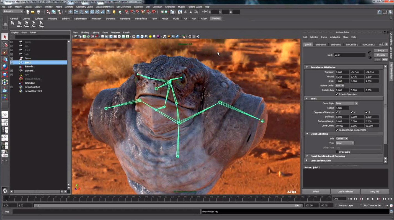Expand the Limit Information section
The width and height of the screenshot is (394, 220).
click(x=307, y=161)
